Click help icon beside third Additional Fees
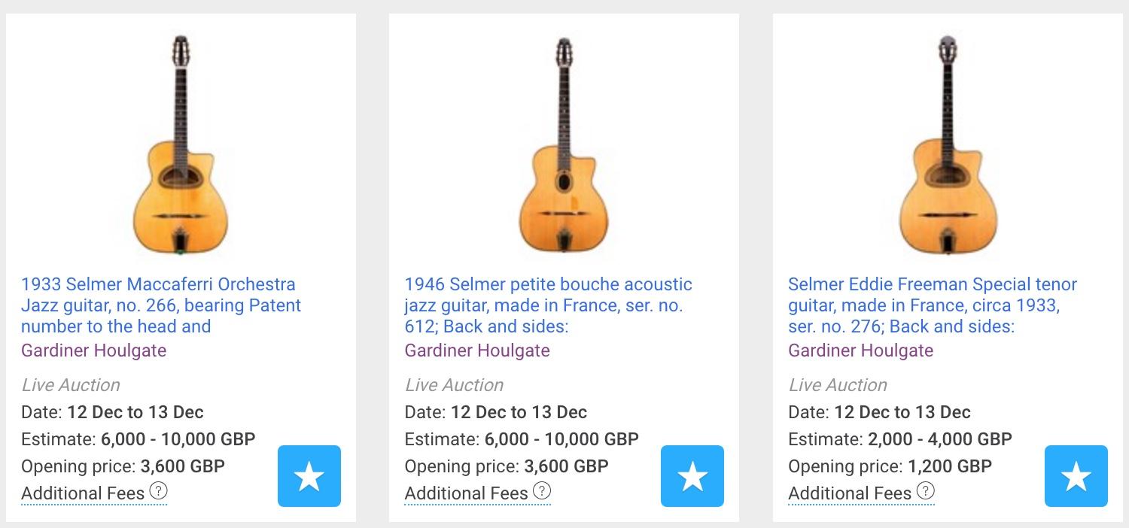 point(926,491)
